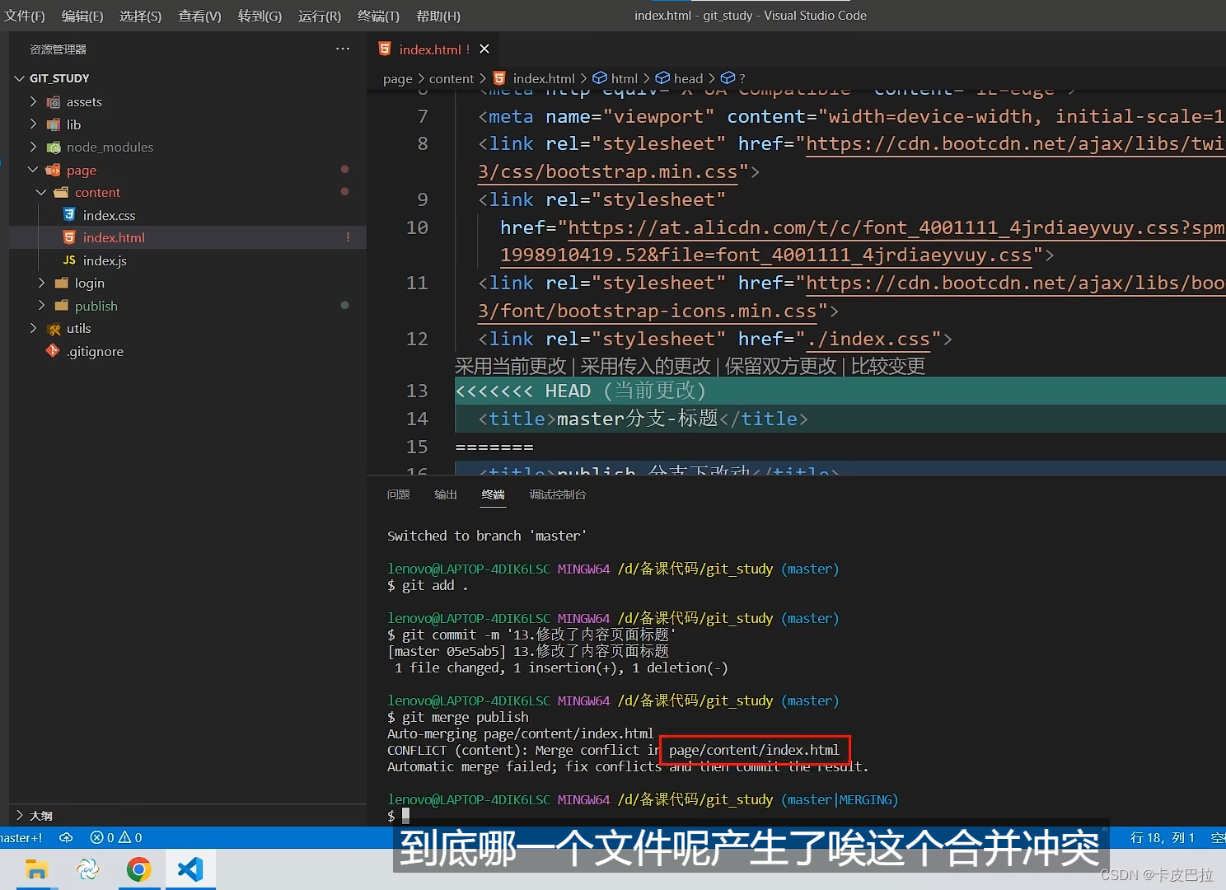Click the assets folder icon
The height and width of the screenshot is (890, 1226).
(x=54, y=101)
